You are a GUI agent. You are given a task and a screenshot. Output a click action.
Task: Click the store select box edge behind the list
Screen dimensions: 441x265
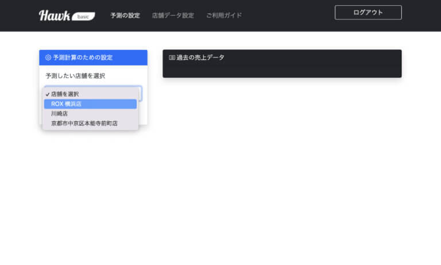pos(140,93)
